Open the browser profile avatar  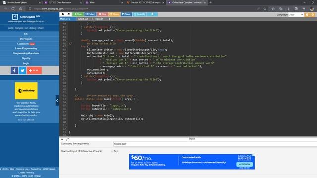click(312, 9)
